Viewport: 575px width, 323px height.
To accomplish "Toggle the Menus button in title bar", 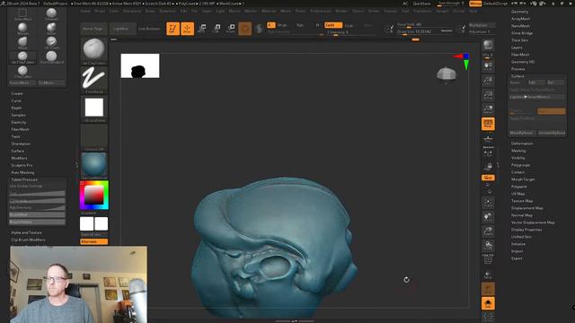I will [475, 4].
